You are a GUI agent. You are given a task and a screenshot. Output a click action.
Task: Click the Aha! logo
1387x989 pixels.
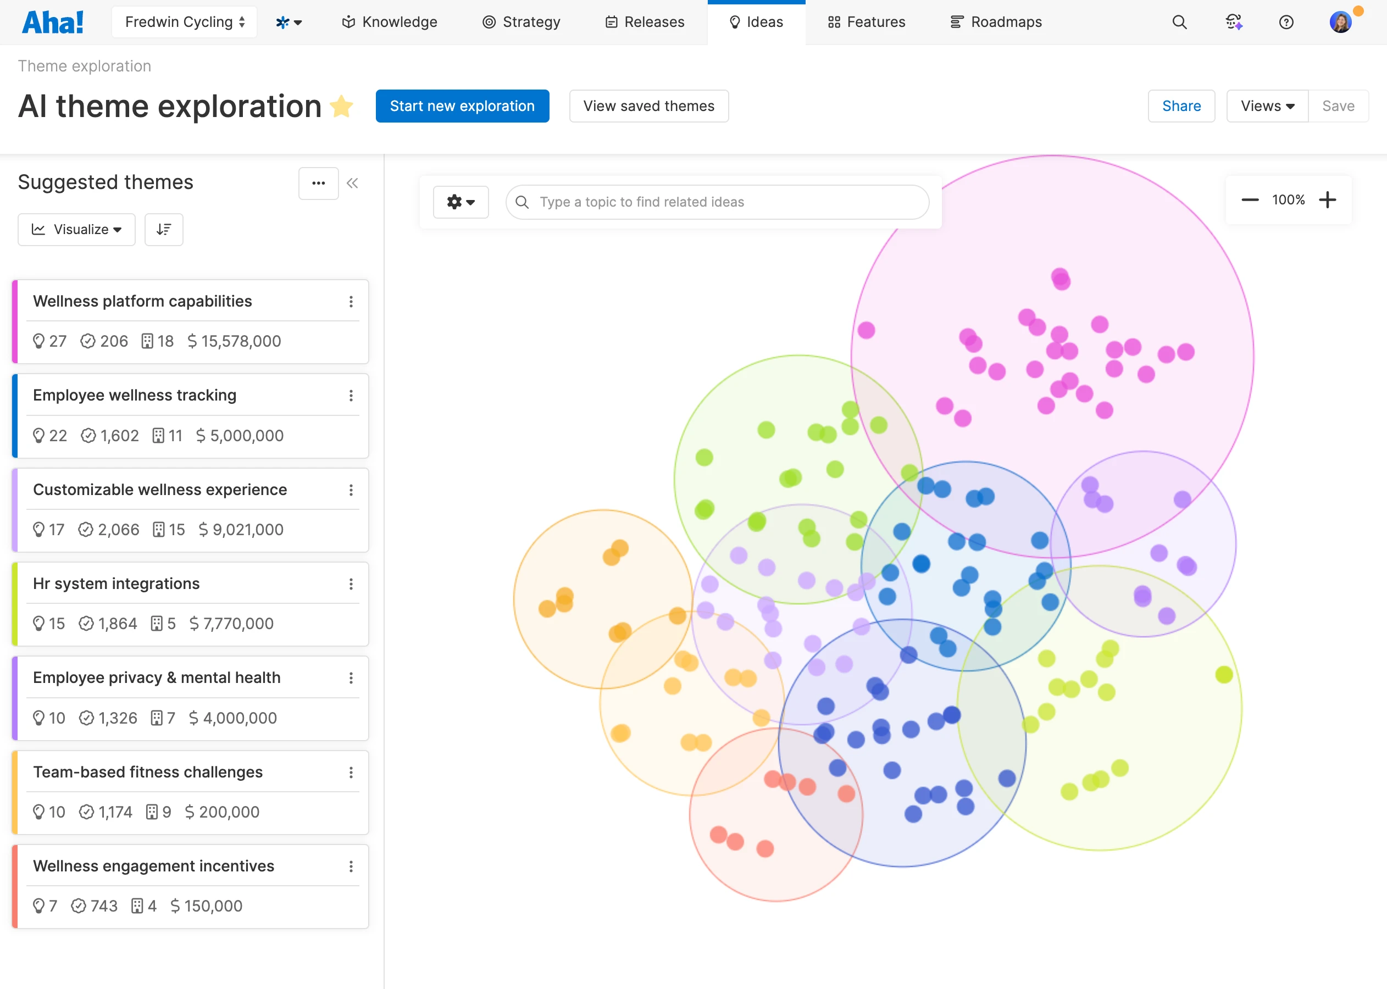pyautogui.click(x=52, y=23)
